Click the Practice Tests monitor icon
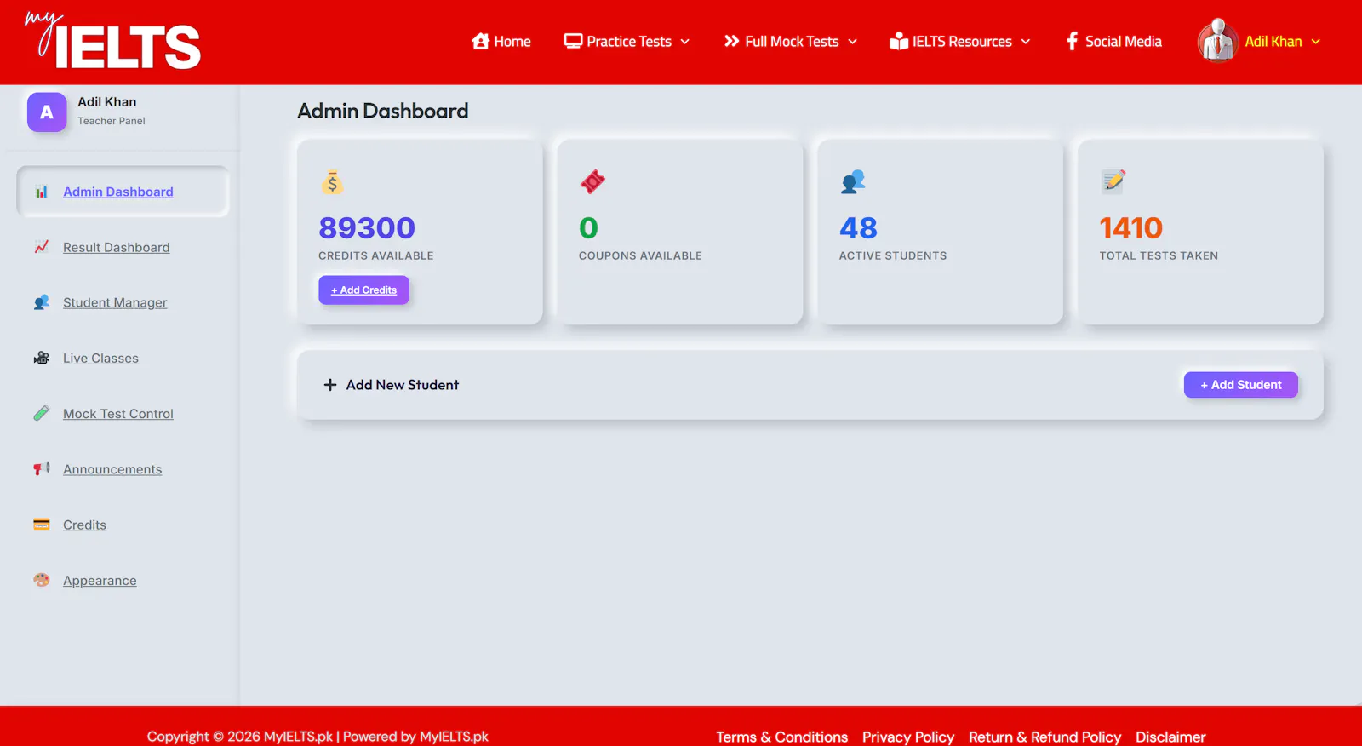This screenshot has width=1362, height=746. pos(573,41)
